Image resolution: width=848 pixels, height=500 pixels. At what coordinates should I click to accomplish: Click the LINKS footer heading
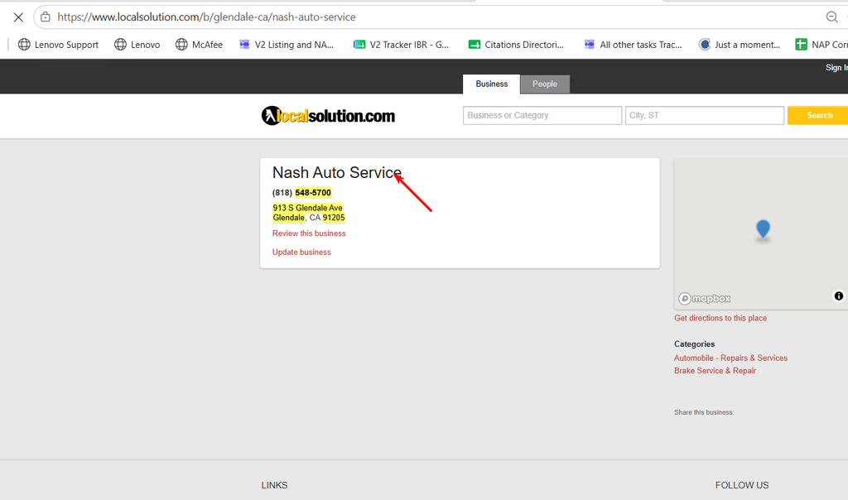point(274,485)
